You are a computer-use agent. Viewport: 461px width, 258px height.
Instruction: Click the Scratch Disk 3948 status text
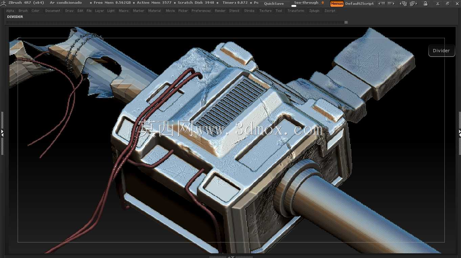196,3
